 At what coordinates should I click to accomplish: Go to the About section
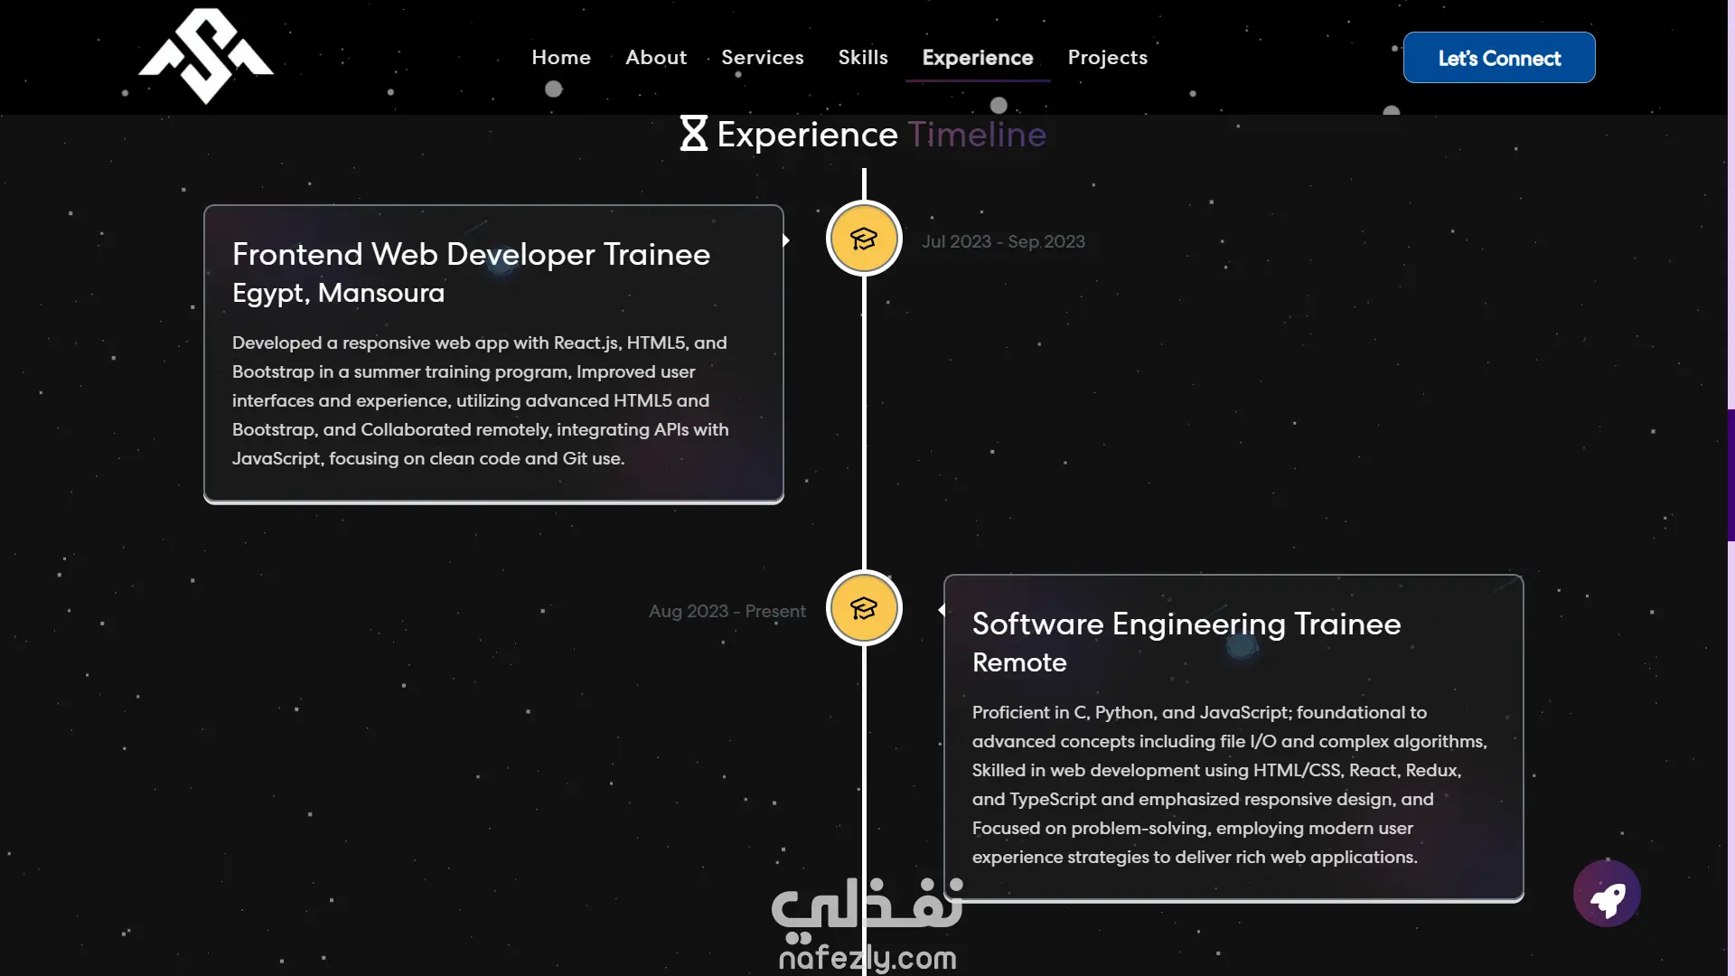coord(656,58)
